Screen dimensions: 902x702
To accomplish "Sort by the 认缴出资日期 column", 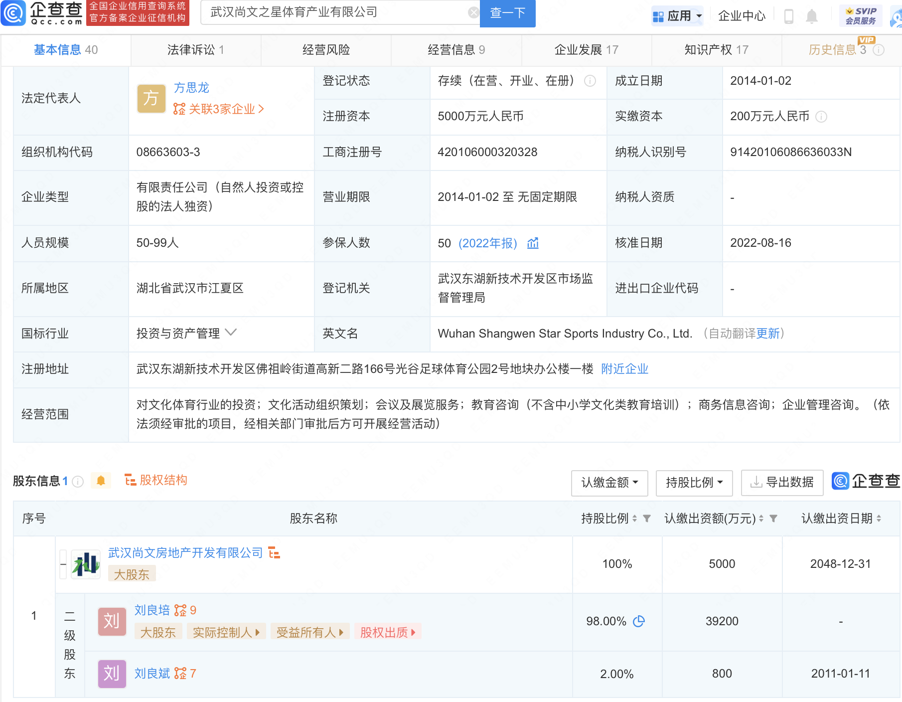I will click(841, 519).
